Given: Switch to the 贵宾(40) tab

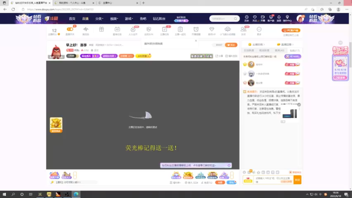Looking at the screenshot, I should pyautogui.click(x=279, y=51).
